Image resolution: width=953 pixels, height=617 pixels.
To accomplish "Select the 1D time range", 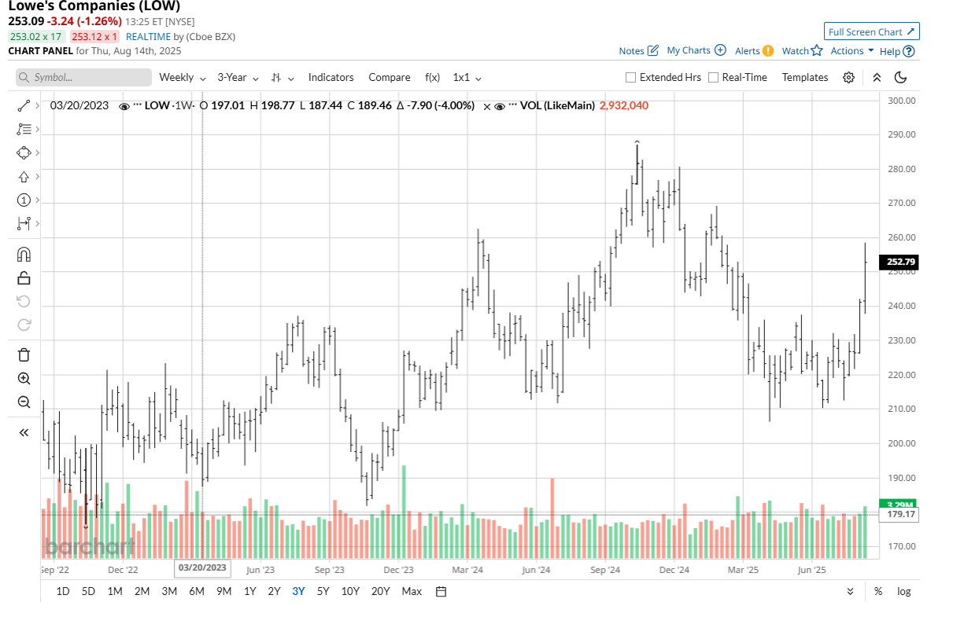I will 63,591.
